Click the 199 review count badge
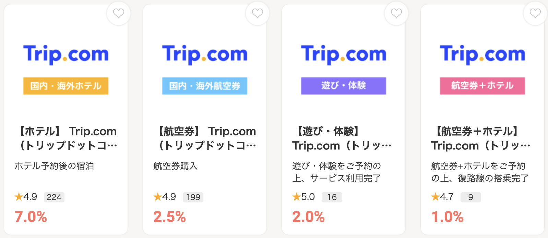This screenshot has width=548, height=238. point(193,197)
